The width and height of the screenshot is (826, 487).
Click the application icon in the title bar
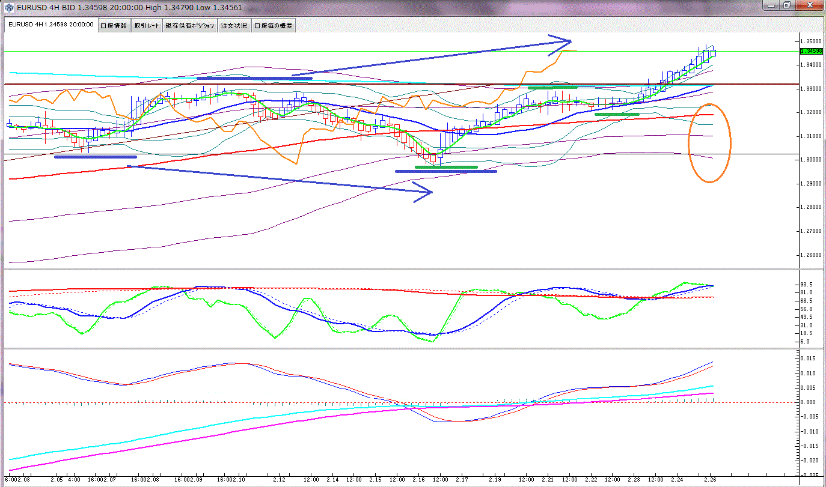pos(9,8)
